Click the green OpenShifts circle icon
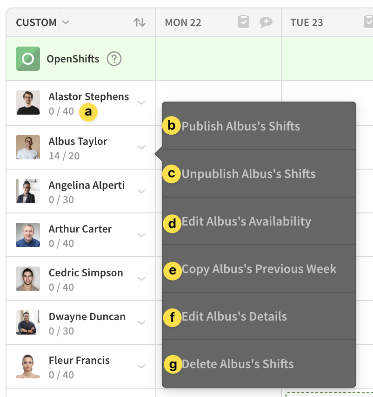373x397 pixels. pyautogui.click(x=28, y=59)
